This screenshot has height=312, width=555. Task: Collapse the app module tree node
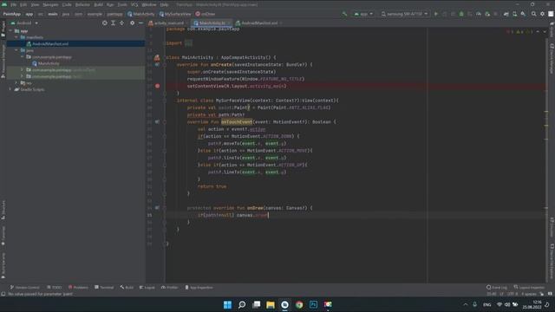(10, 31)
